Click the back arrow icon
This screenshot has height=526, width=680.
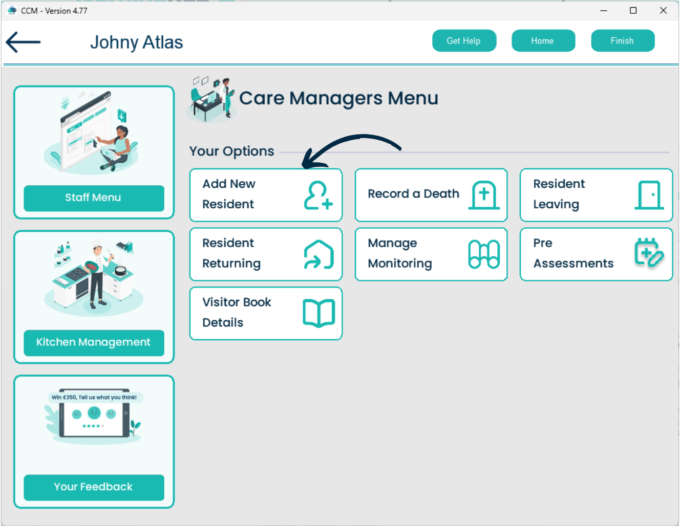(23, 42)
